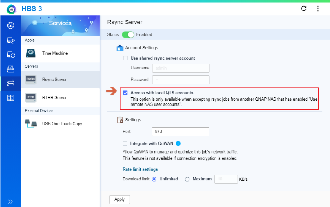
Task: Select the Services sidebar icon
Action: tap(11, 83)
